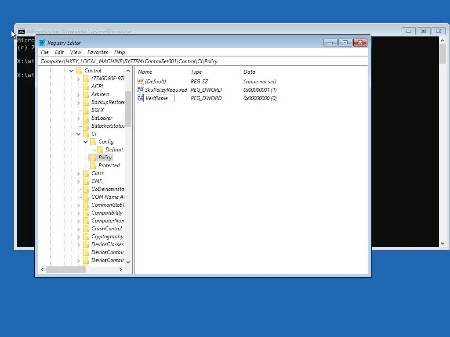The height and width of the screenshot is (337, 450).
Task: Click the cmd.exe window title icon
Action: pos(22,32)
